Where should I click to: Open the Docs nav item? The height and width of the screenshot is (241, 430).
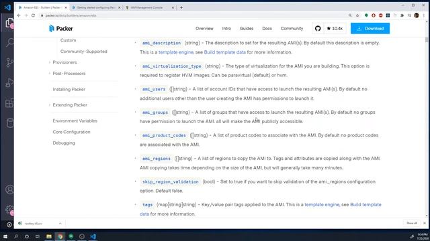267,28
